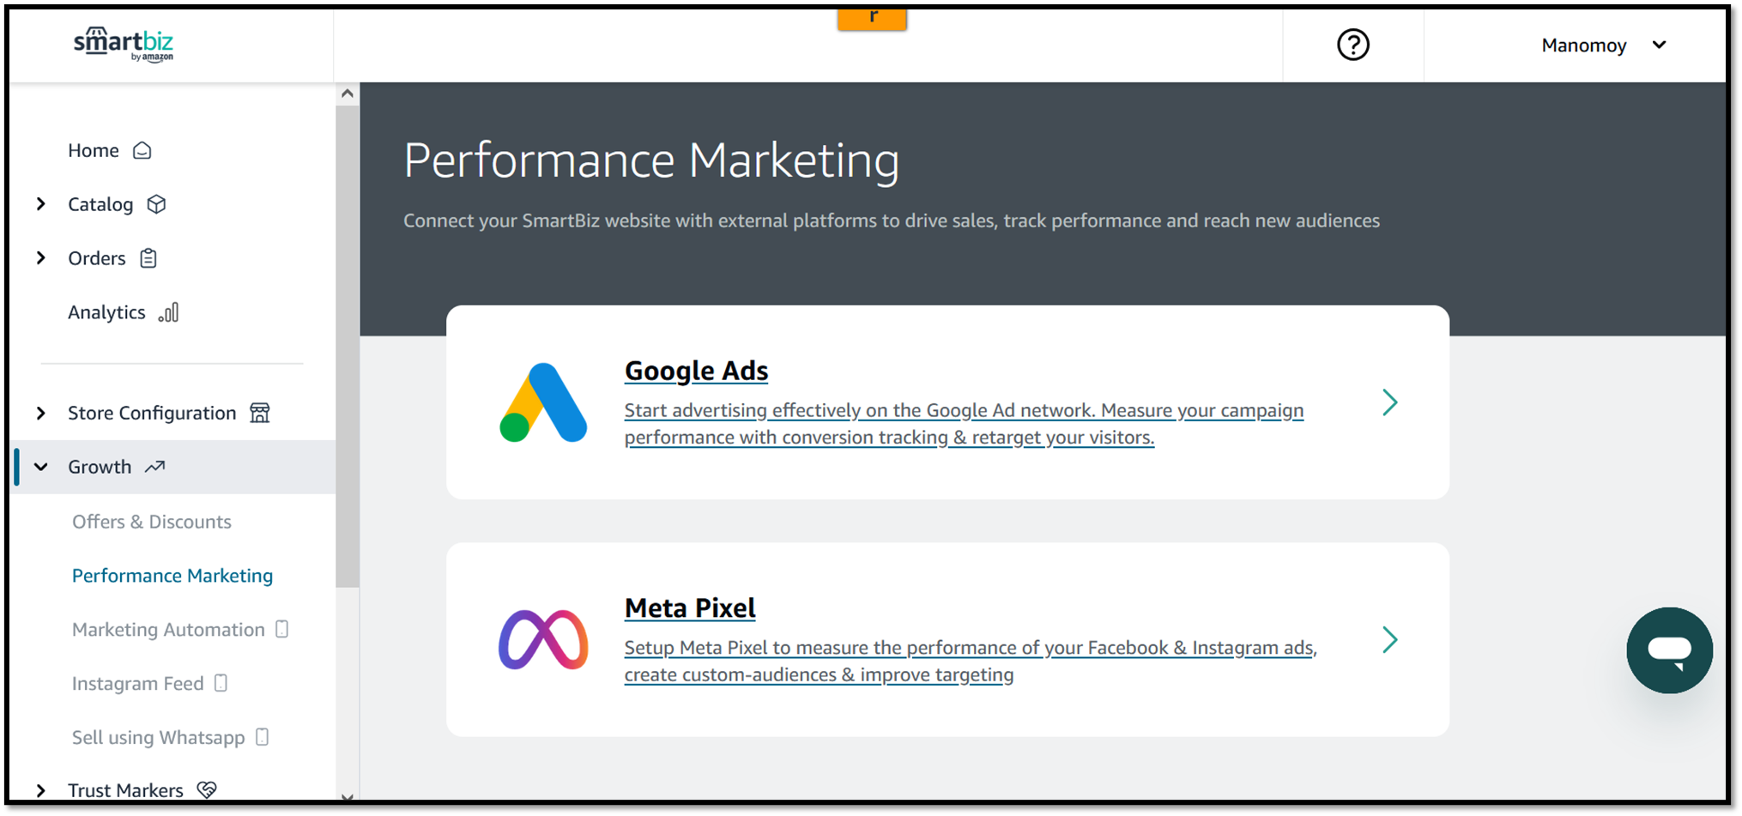This screenshot has height=816, width=1742.
Task: Click the SmartBiz by Amazon logo
Action: click(x=124, y=44)
